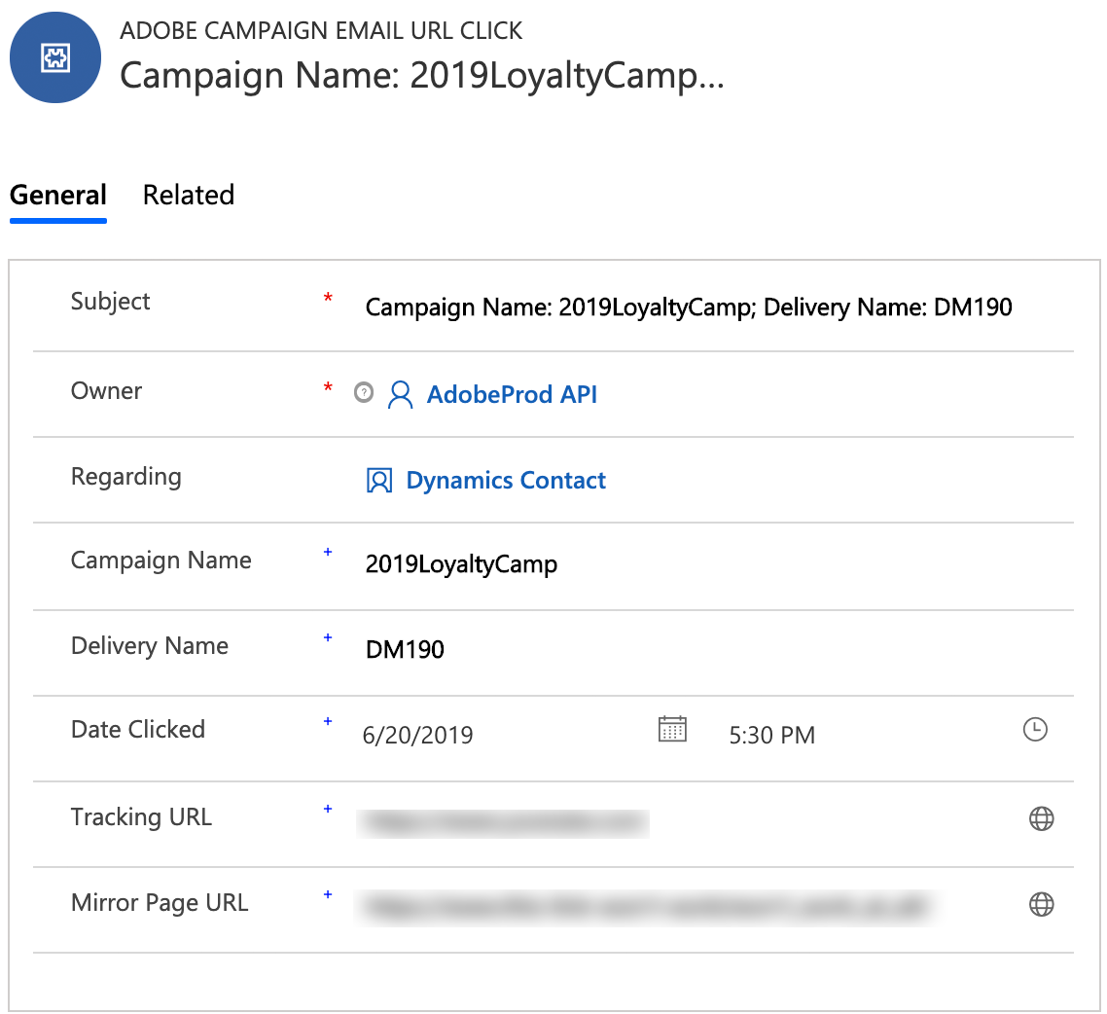This screenshot has width=1107, height=1014.
Task: Click the Delivery Name field label
Action: coord(150,646)
